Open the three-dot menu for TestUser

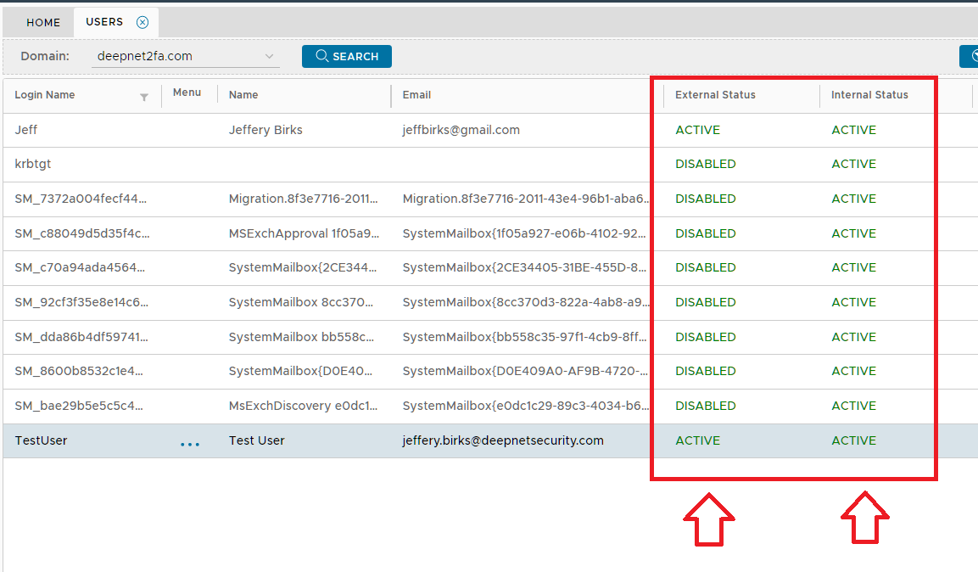(190, 444)
